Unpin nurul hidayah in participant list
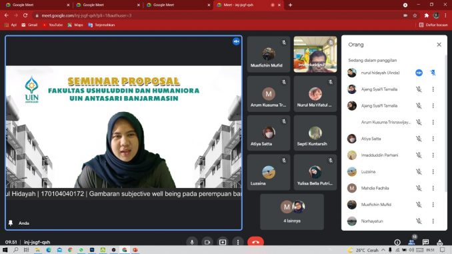Image resolution: width=452 pixels, height=254 pixels. [433, 73]
